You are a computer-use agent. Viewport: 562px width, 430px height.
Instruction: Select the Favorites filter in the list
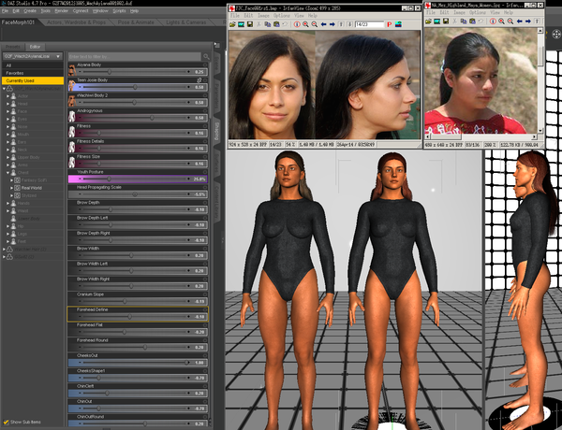point(16,73)
